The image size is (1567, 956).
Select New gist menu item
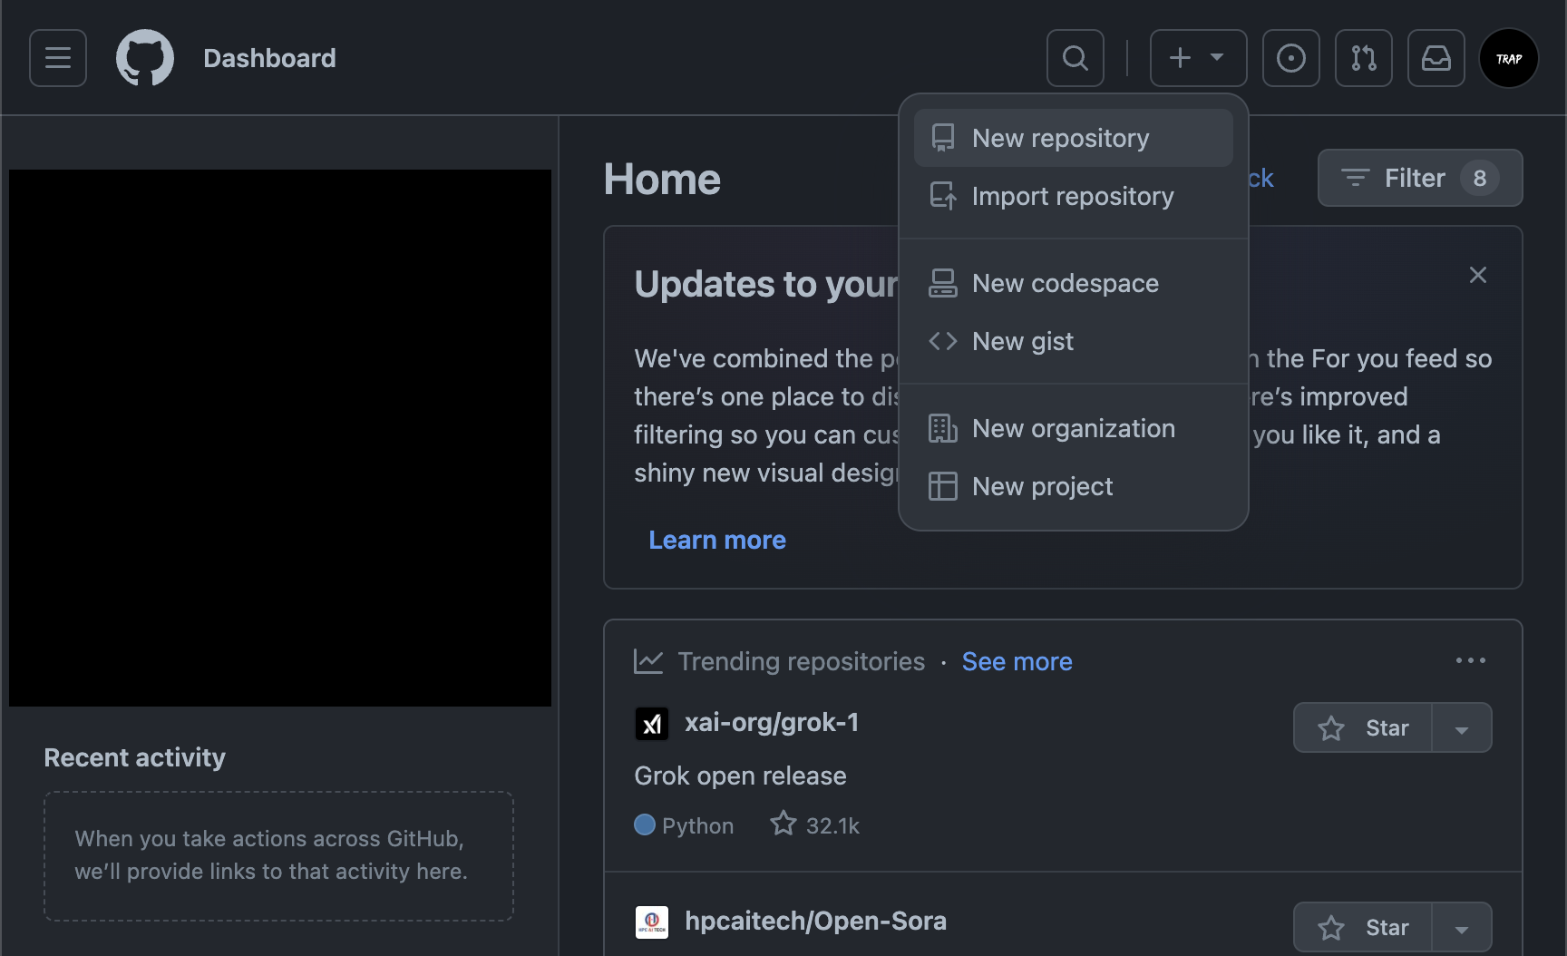click(1074, 341)
